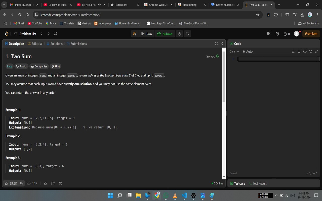Open notes using the sticky note icon
This screenshot has height=201, width=322.
187,34
